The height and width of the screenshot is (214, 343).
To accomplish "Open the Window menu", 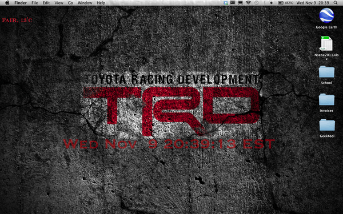I will [85, 3].
